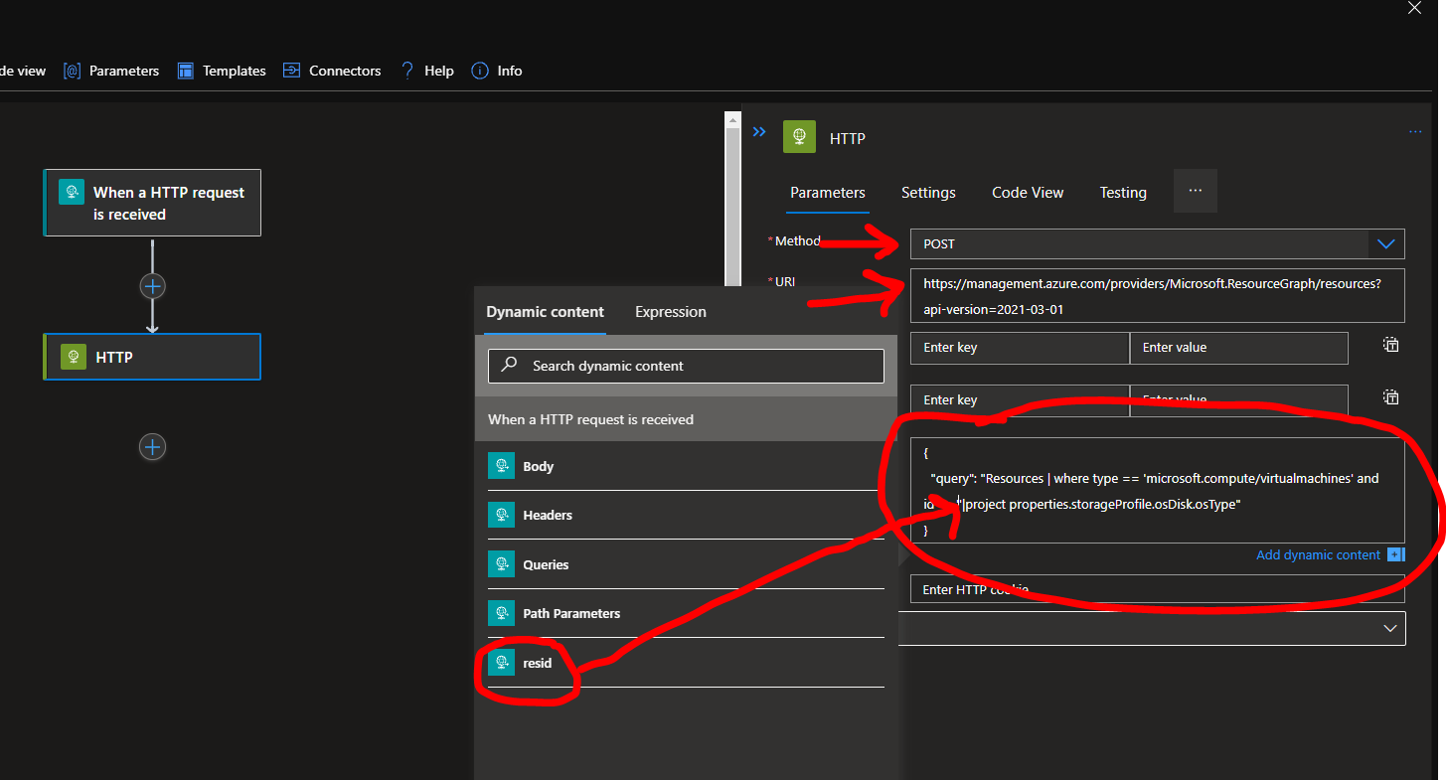Image resolution: width=1446 pixels, height=780 pixels.
Task: Switch to the Settings tab
Action: 927,192
